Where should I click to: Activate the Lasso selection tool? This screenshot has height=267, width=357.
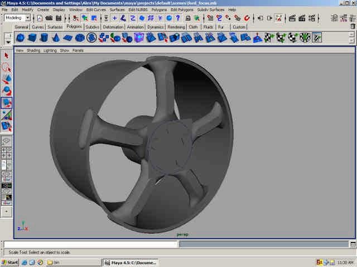tap(7, 67)
